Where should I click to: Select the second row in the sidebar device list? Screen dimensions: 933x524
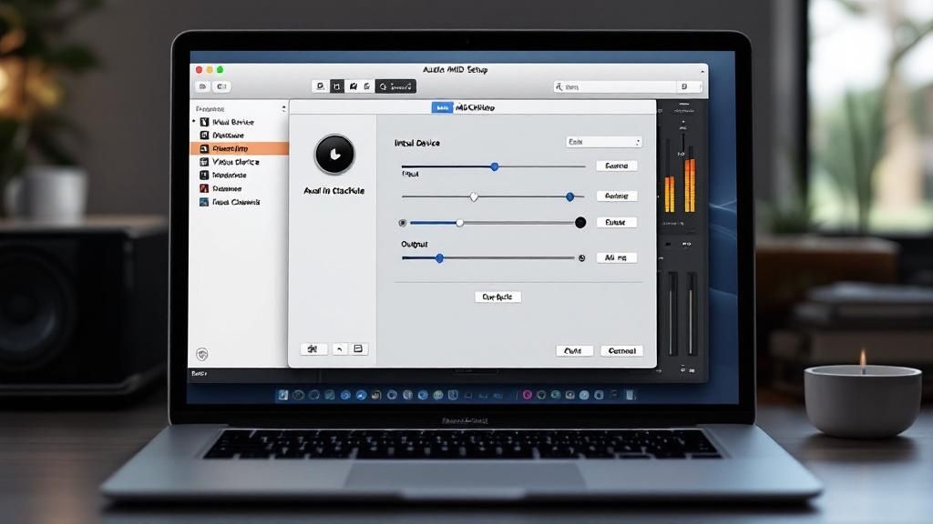tap(240, 136)
